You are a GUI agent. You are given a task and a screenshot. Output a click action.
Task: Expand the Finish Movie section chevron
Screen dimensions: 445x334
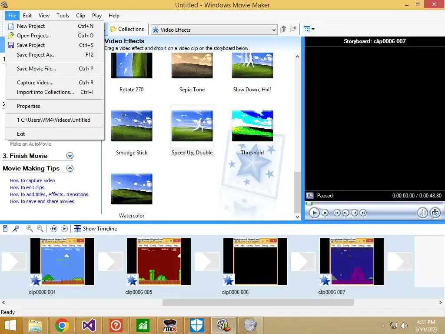[70, 156]
